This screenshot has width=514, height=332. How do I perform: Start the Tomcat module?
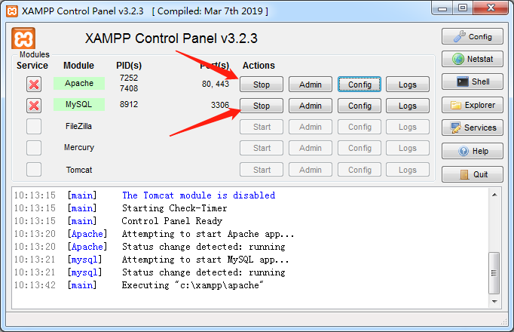262,170
